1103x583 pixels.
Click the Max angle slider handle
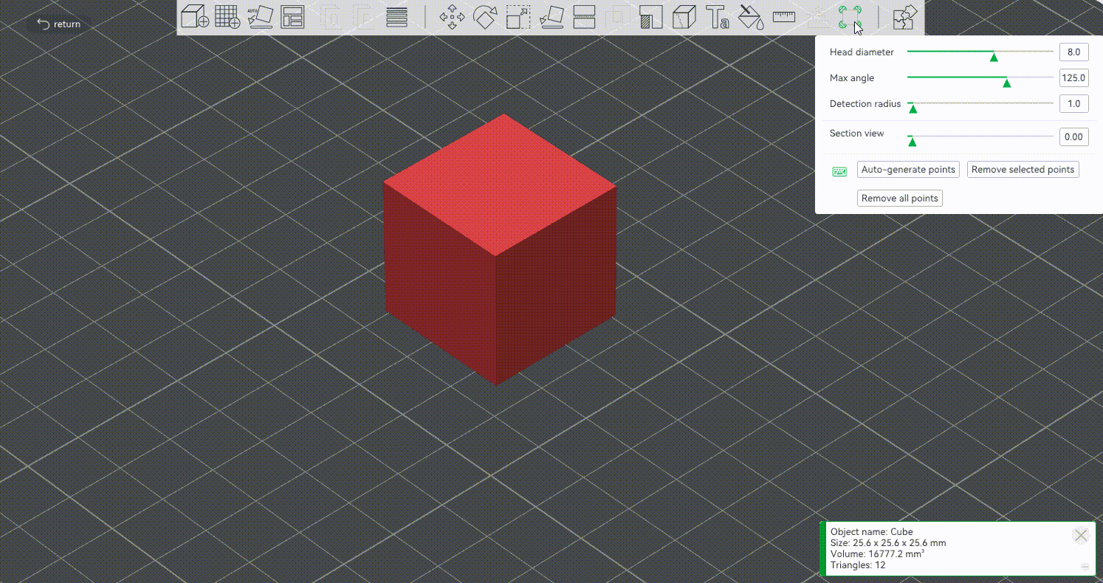(x=1007, y=83)
